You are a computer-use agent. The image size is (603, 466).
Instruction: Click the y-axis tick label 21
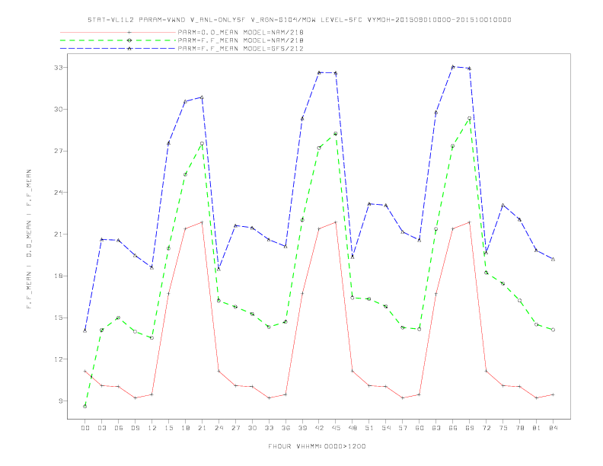(58, 235)
